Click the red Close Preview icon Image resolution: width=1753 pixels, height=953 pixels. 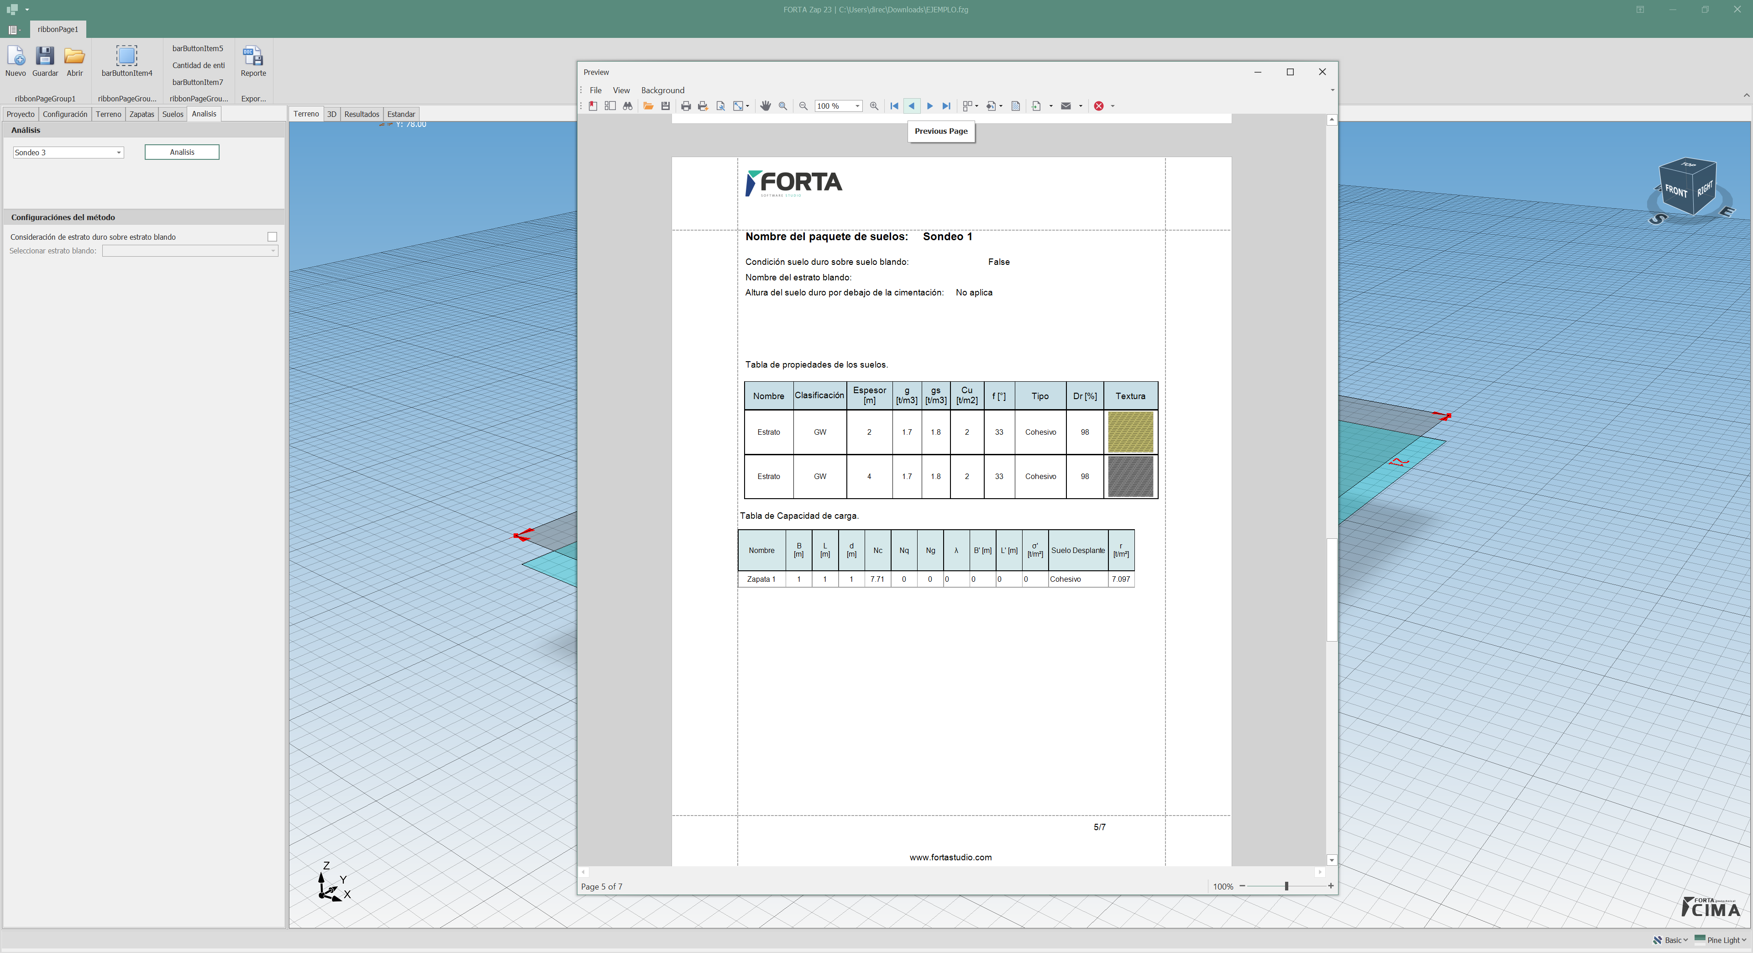(1098, 106)
